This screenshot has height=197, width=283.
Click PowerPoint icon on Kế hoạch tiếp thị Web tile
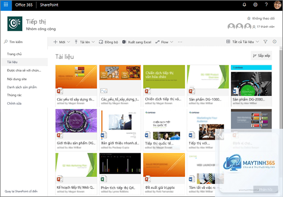(x=60, y=179)
